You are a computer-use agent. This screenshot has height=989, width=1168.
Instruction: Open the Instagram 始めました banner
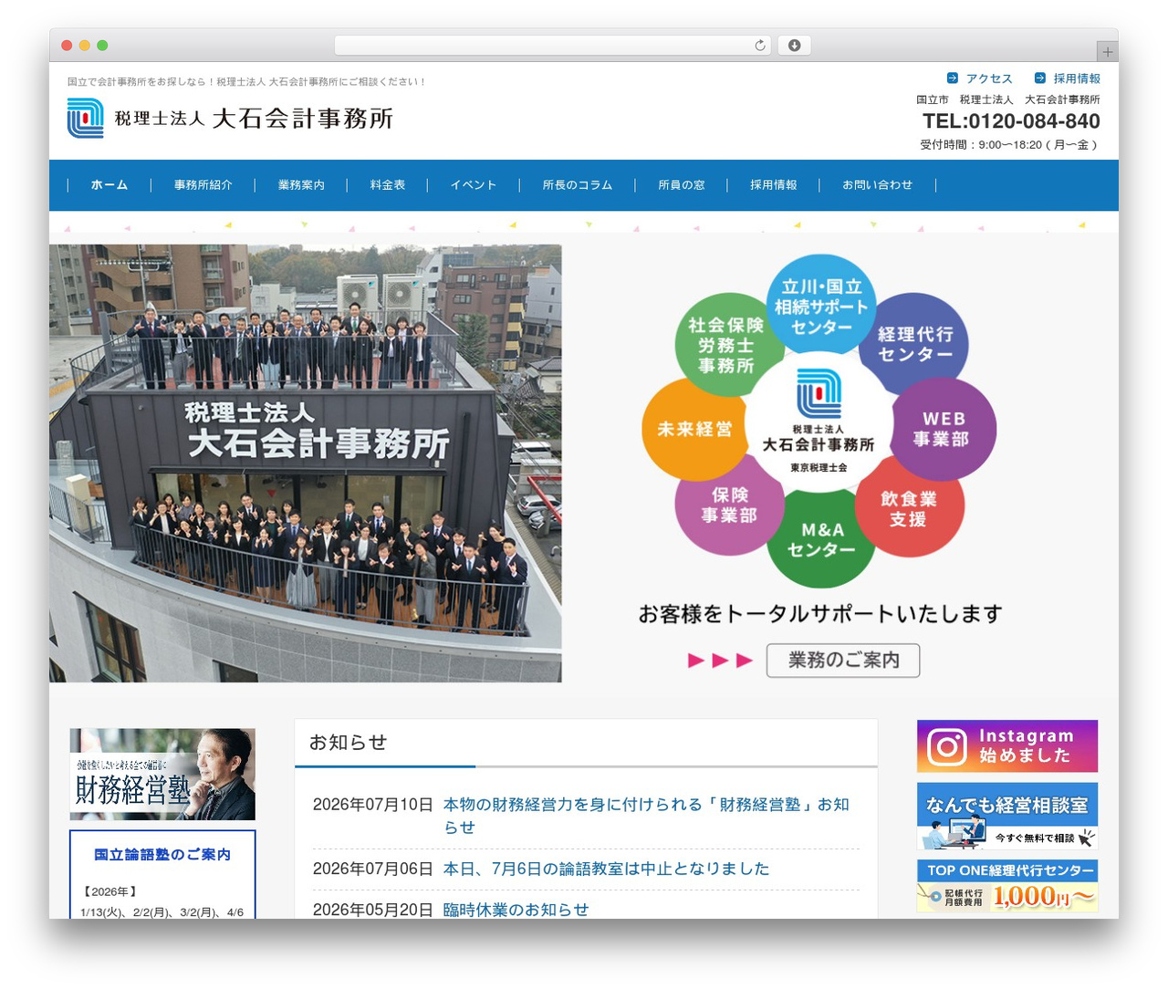click(x=1007, y=746)
